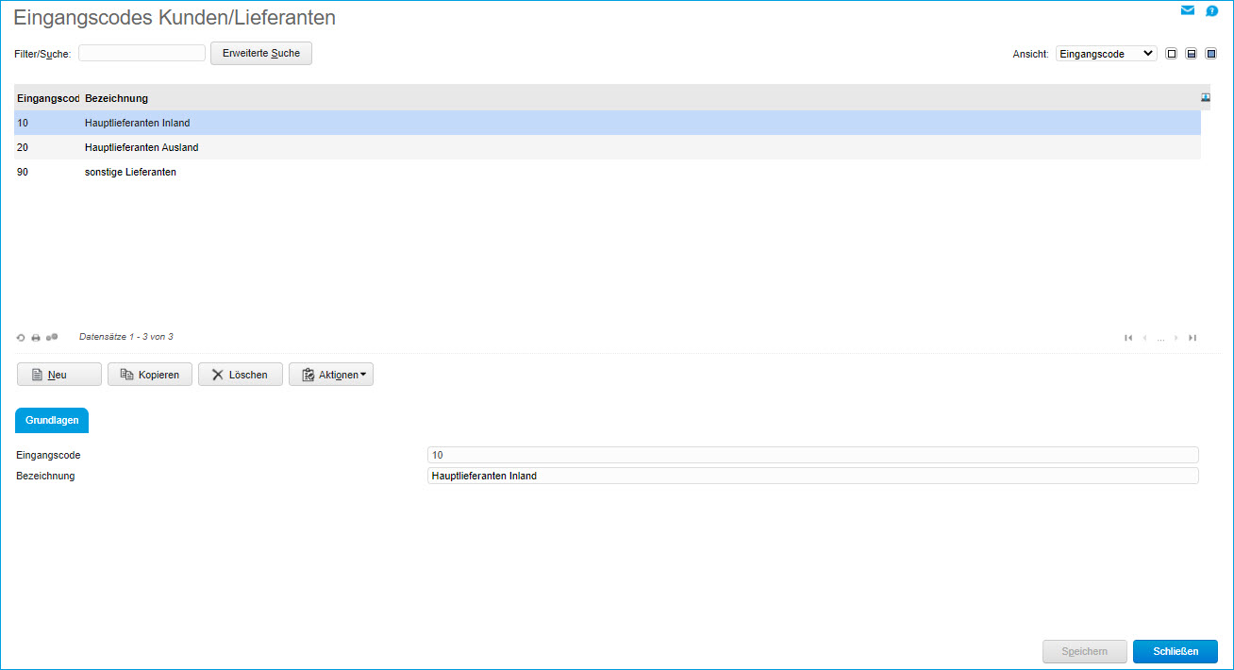
Task: Click the code 20 cell
Action: tap(23, 147)
